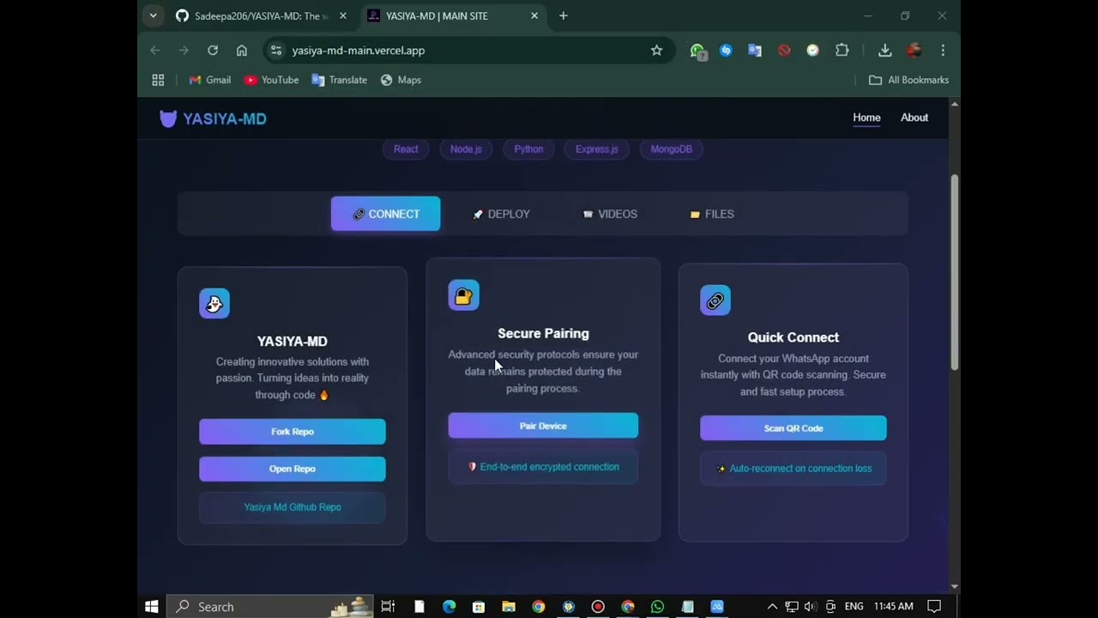Image resolution: width=1098 pixels, height=618 pixels.
Task: Click the Open Repo button
Action: pyautogui.click(x=293, y=469)
